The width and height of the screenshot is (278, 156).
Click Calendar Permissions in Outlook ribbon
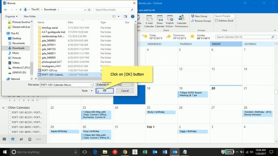point(182,21)
